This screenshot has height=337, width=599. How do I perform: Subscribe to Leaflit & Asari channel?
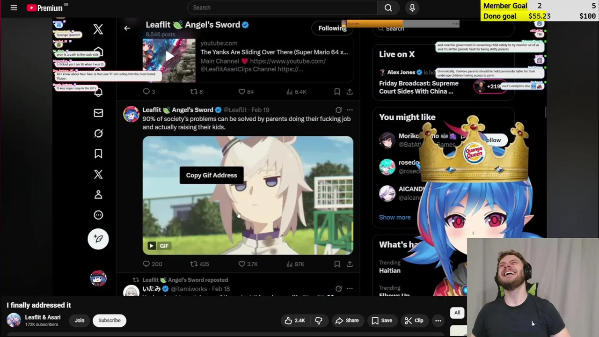tap(110, 320)
